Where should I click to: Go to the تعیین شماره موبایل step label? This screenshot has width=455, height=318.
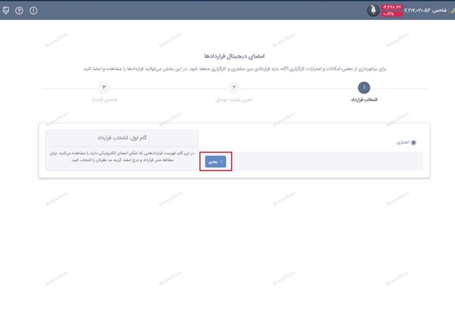[234, 100]
